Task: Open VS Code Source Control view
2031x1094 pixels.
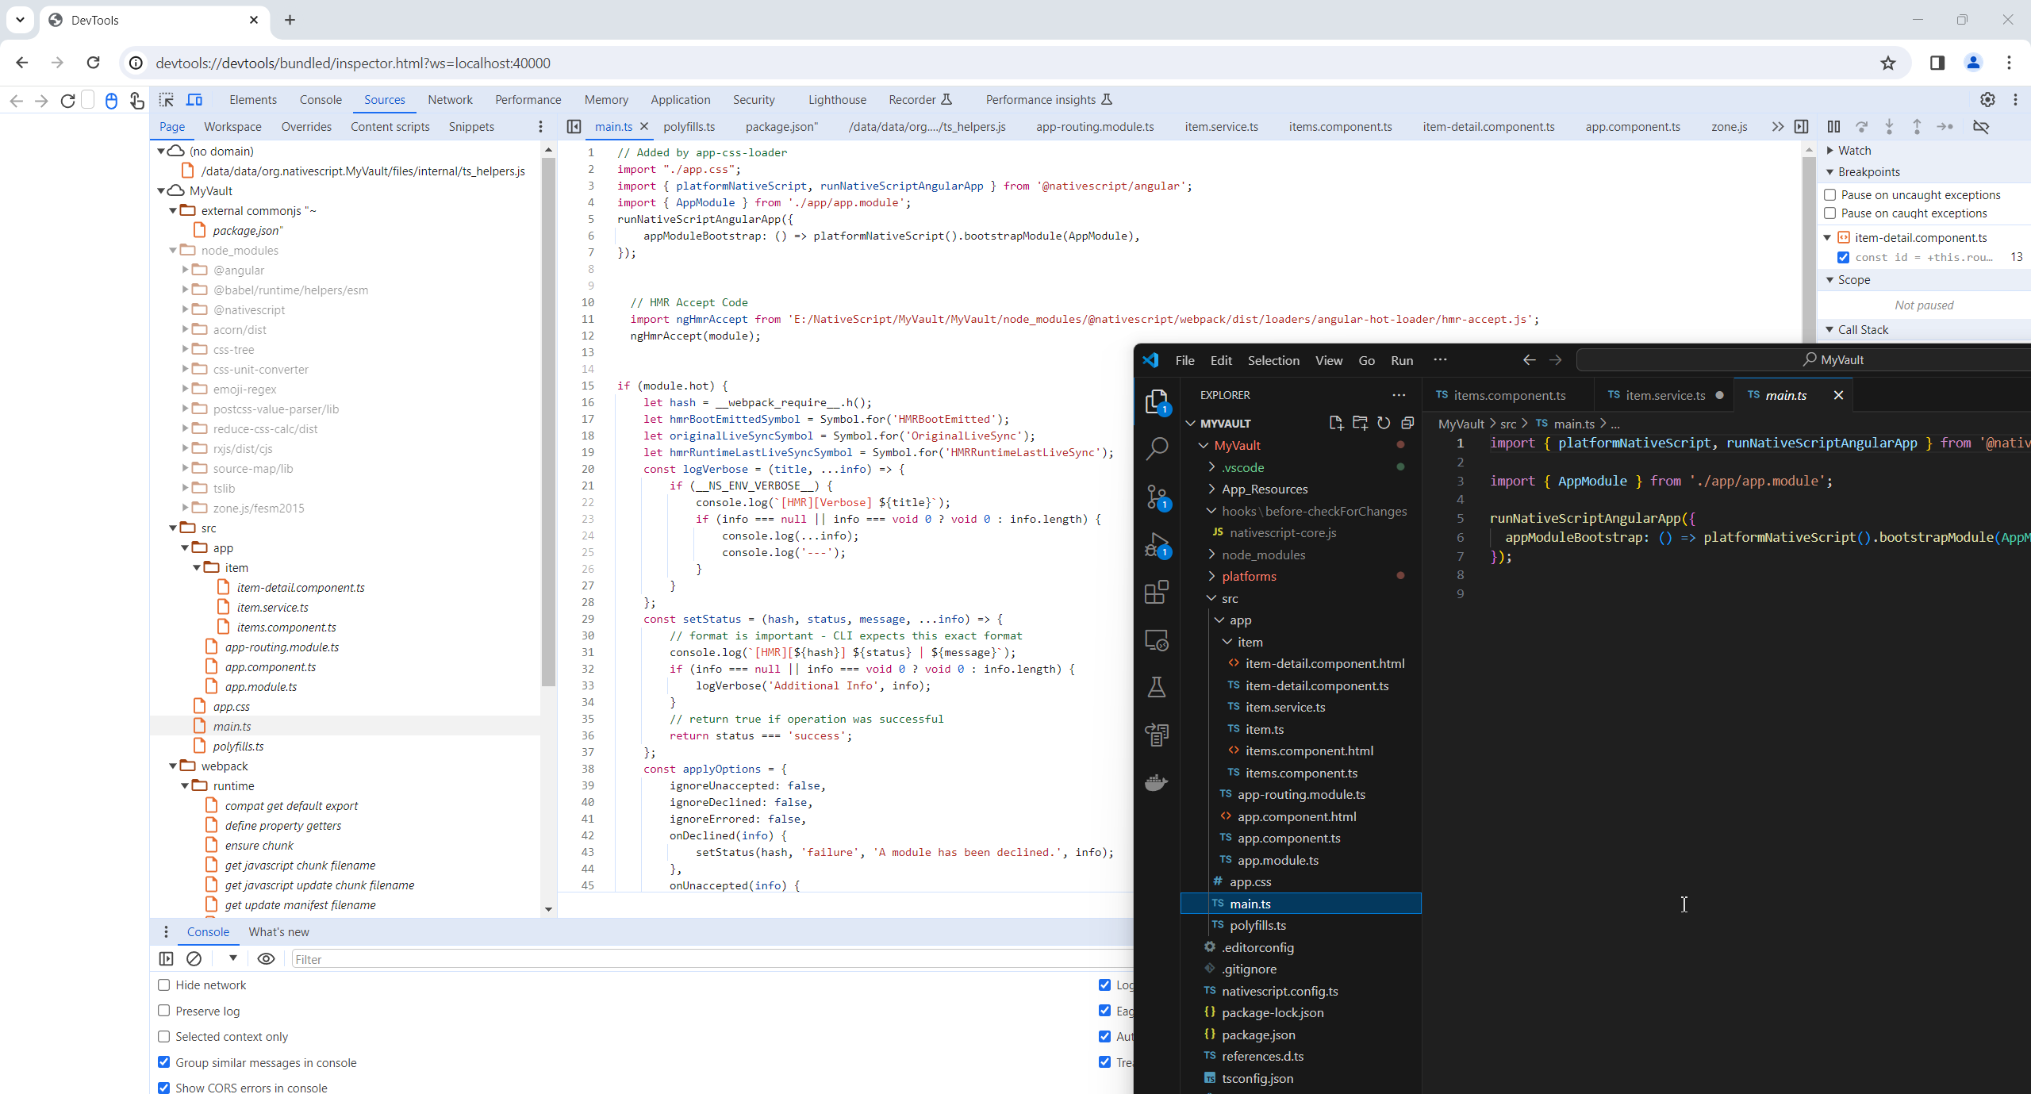Action: (x=1157, y=497)
